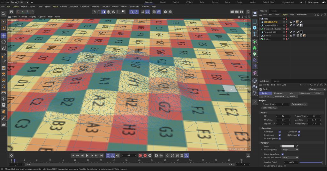Open the Input Color Profile sRGB dropdown
This screenshot has height=171, width=327.
click(290, 158)
